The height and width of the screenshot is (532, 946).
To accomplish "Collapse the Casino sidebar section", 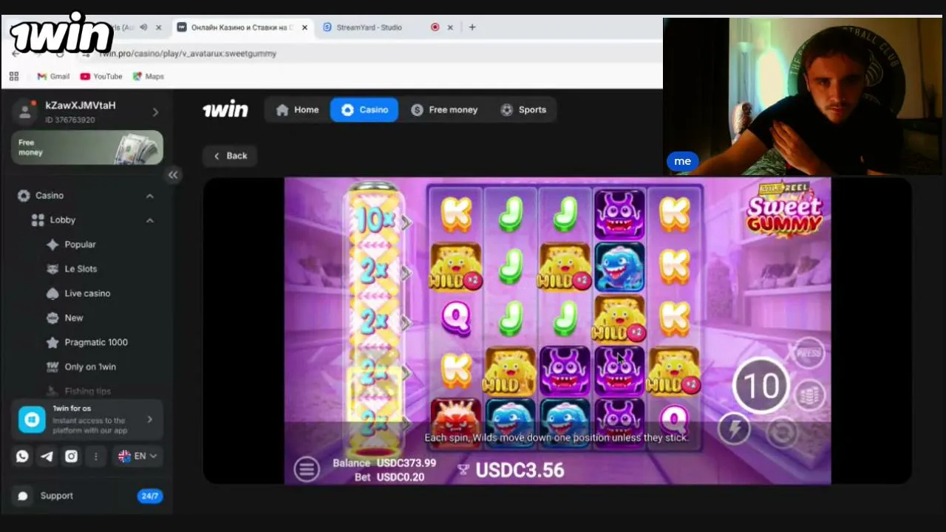I will [150, 196].
